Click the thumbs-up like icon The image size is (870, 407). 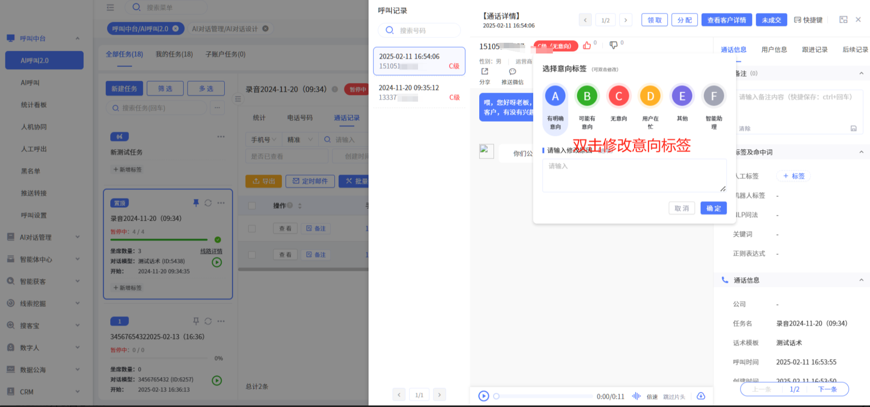tap(587, 45)
